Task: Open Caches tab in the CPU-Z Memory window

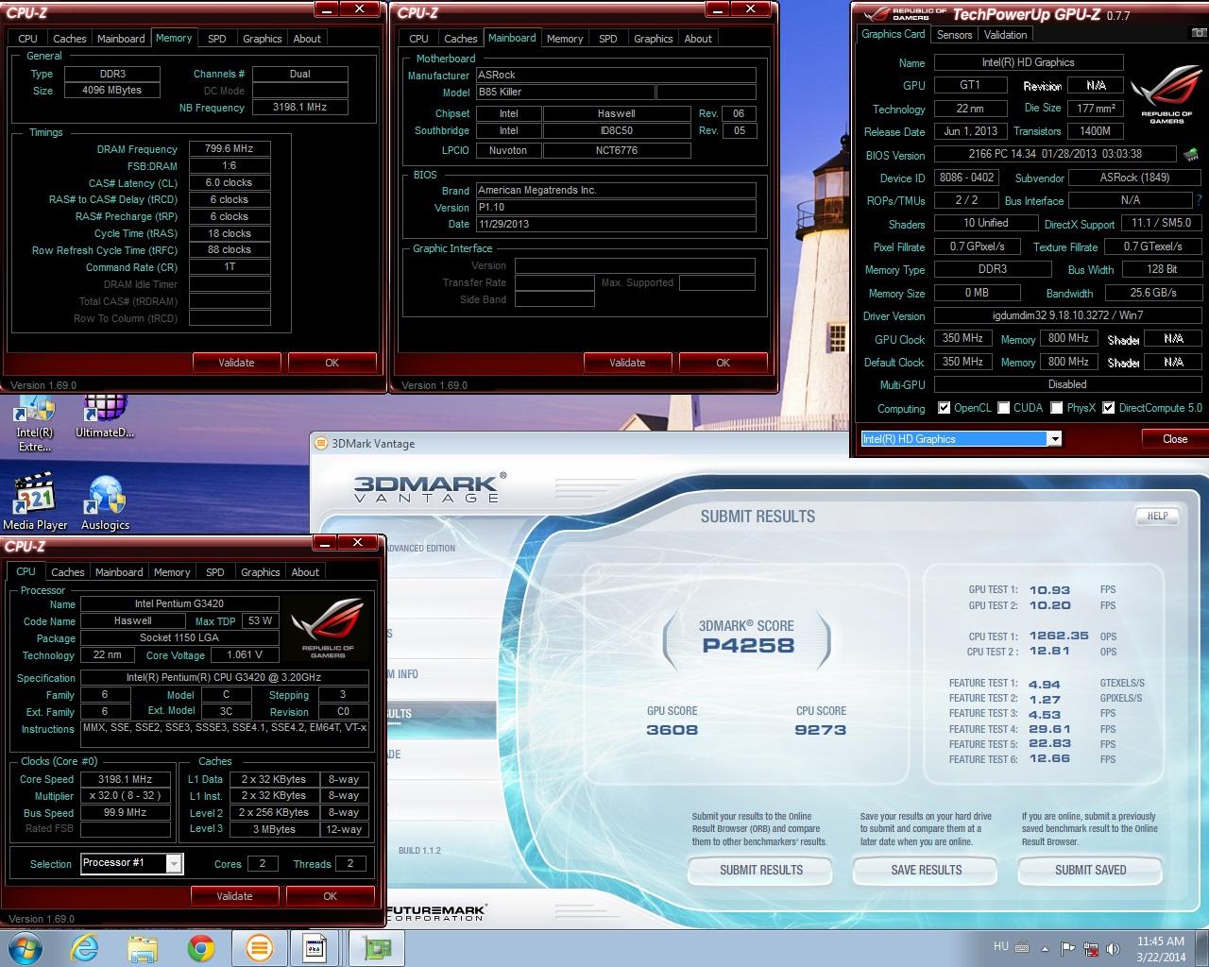Action: pyautogui.click(x=70, y=39)
